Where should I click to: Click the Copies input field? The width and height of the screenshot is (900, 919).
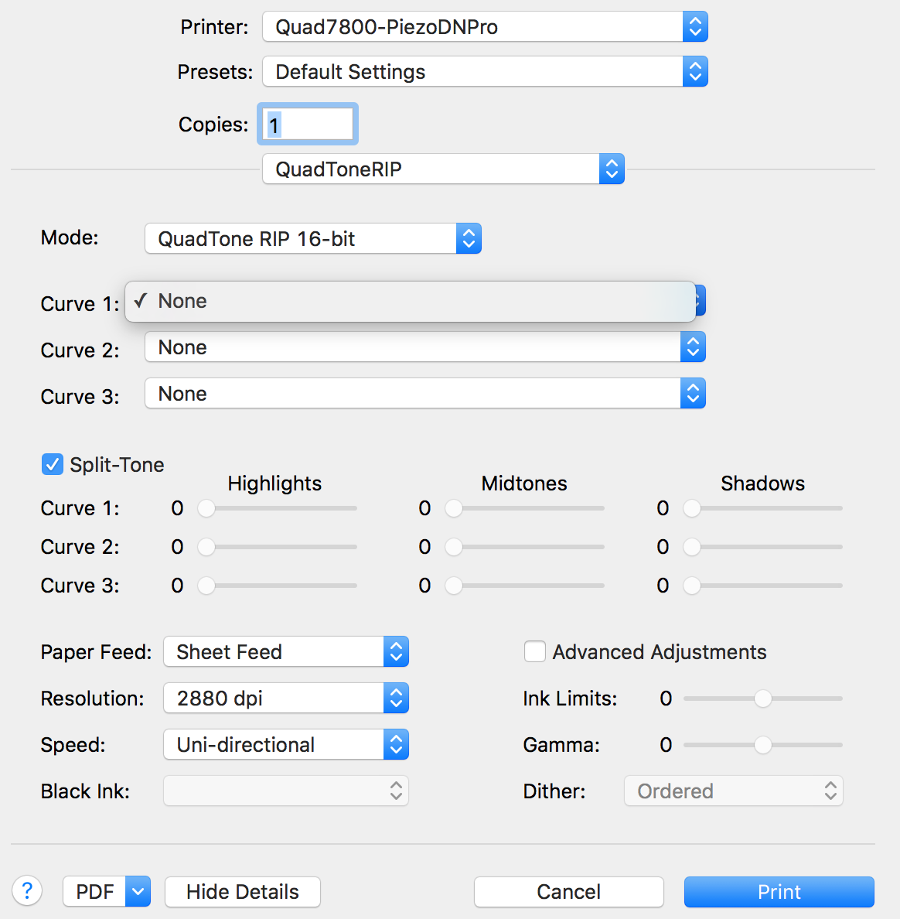pyautogui.click(x=308, y=125)
